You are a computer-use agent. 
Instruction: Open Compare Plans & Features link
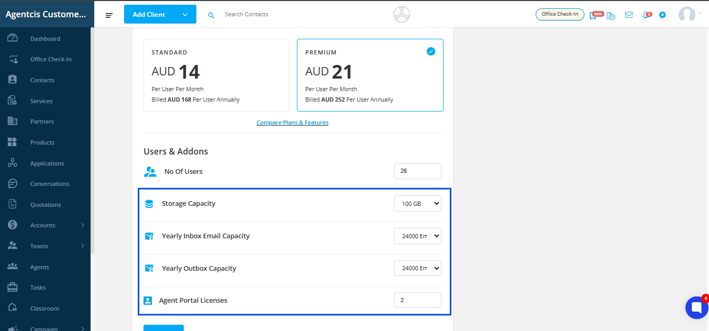pyautogui.click(x=292, y=123)
